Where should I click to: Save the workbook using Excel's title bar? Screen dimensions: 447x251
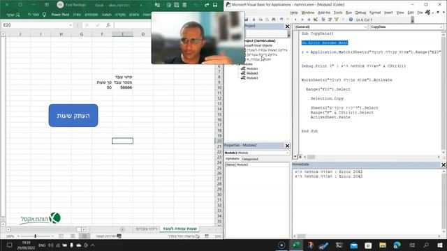pyautogui.click(x=215, y=5)
